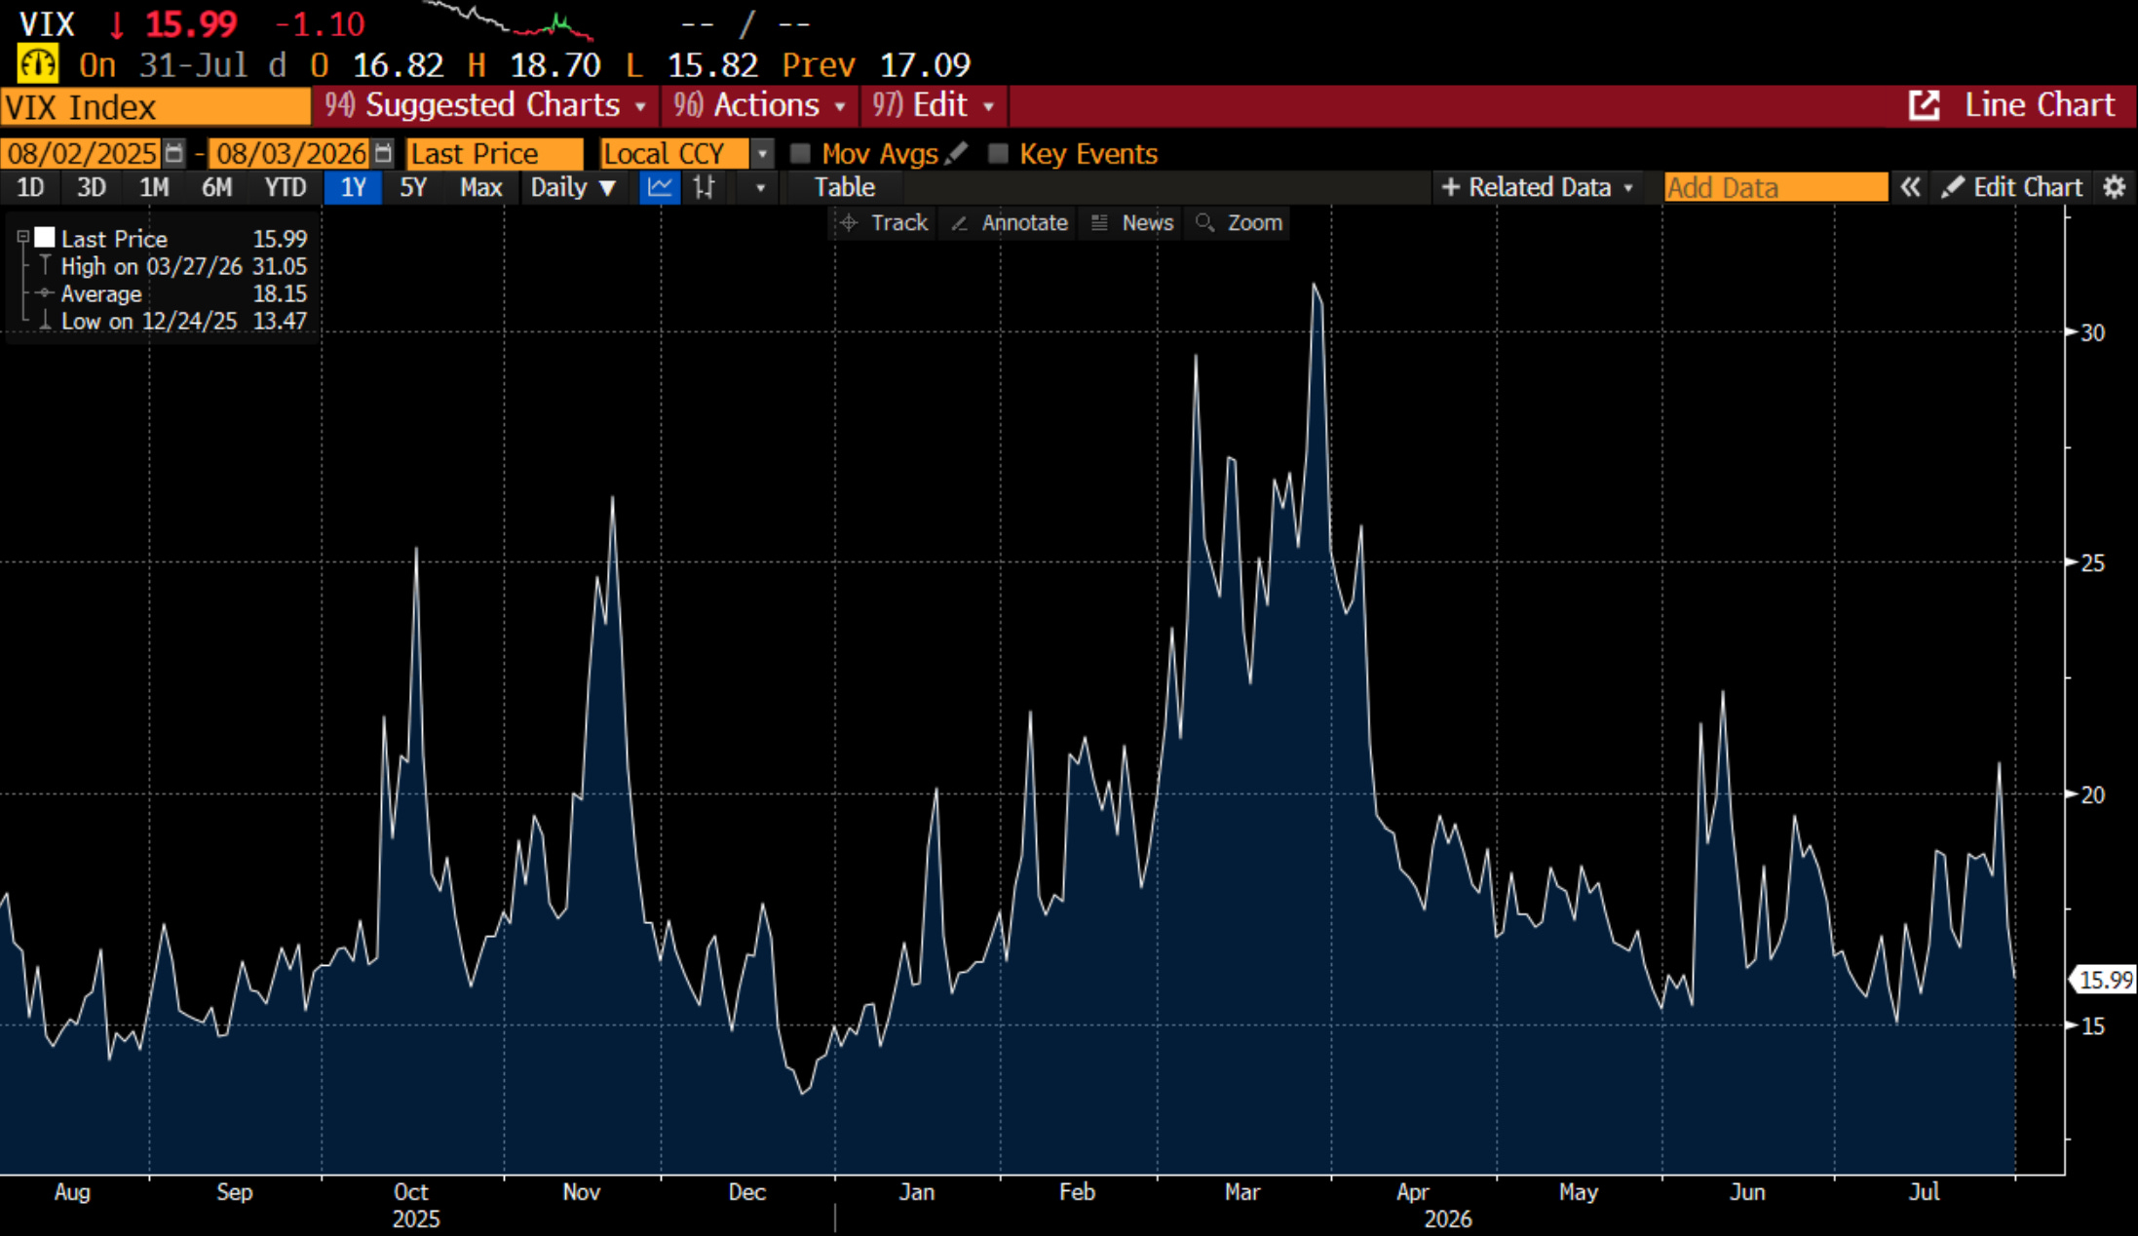Viewport: 2138px width, 1236px height.
Task: Click the pencil icon next to Mov Avgs
Action: point(957,153)
